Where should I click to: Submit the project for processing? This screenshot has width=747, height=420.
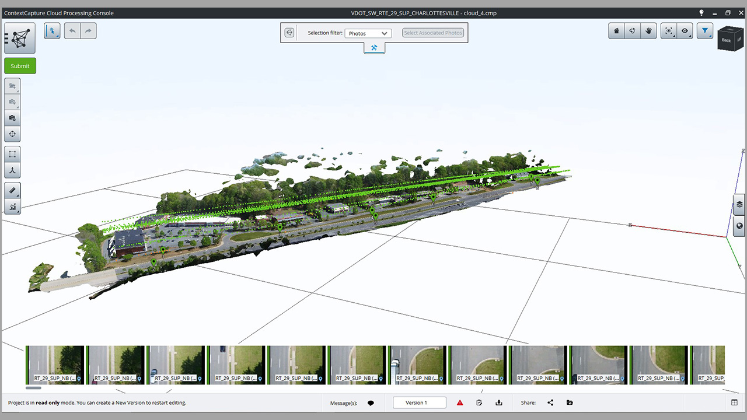tap(20, 66)
